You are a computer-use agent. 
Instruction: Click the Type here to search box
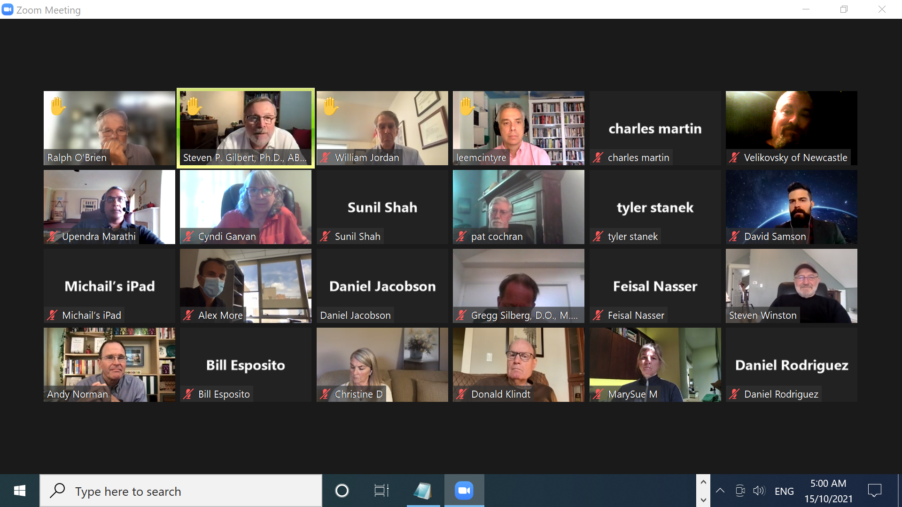(x=181, y=491)
